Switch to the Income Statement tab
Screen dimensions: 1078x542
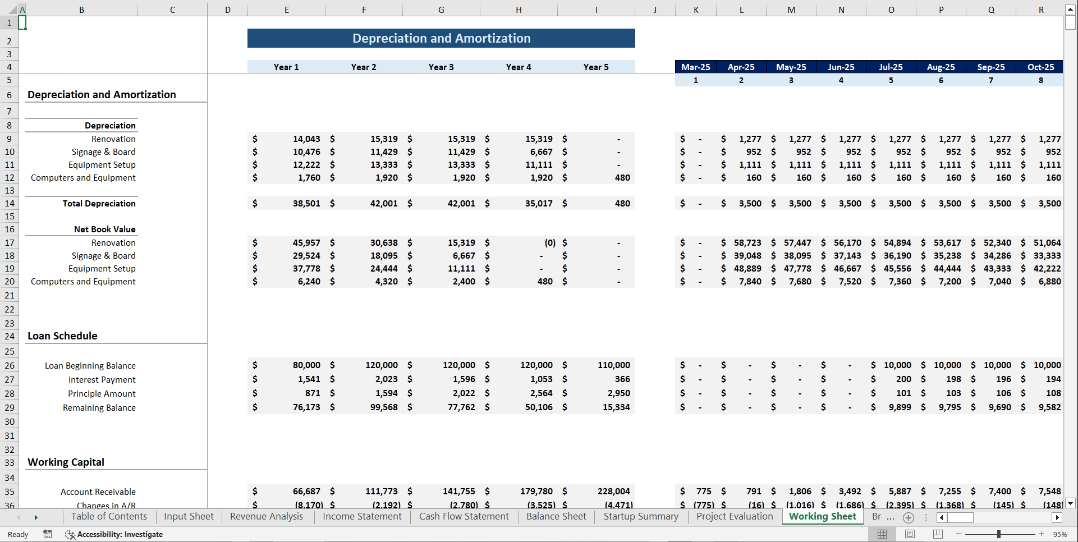click(361, 516)
